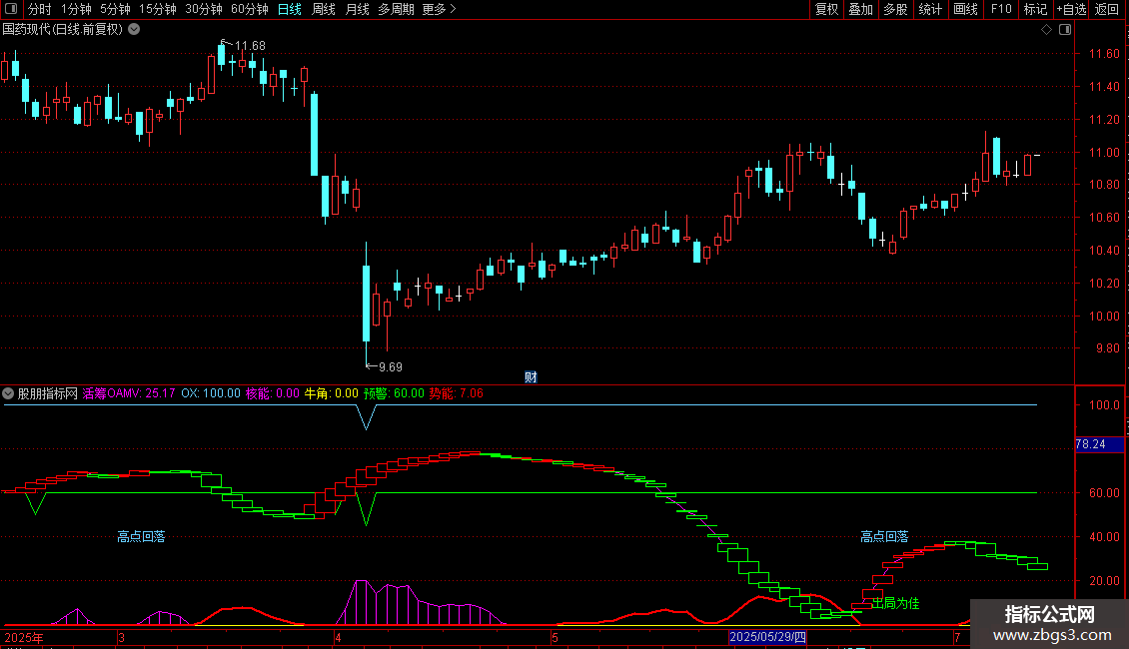This screenshot has height=649, width=1129.
Task: Open the 多周期 multi-period view
Action: [396, 9]
